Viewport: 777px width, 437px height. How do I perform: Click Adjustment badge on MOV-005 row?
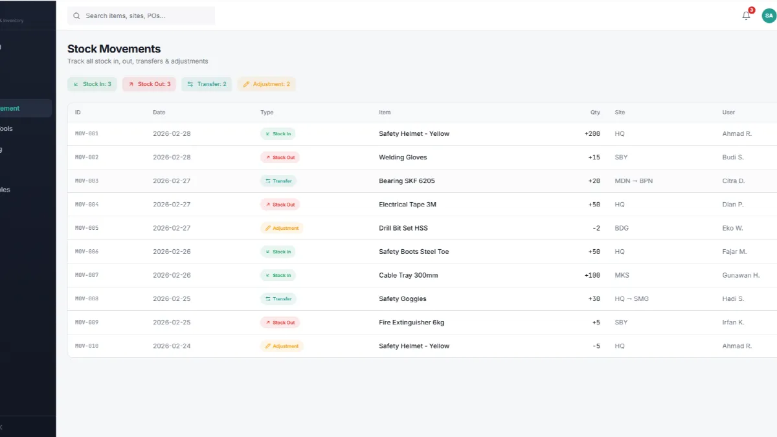point(282,229)
